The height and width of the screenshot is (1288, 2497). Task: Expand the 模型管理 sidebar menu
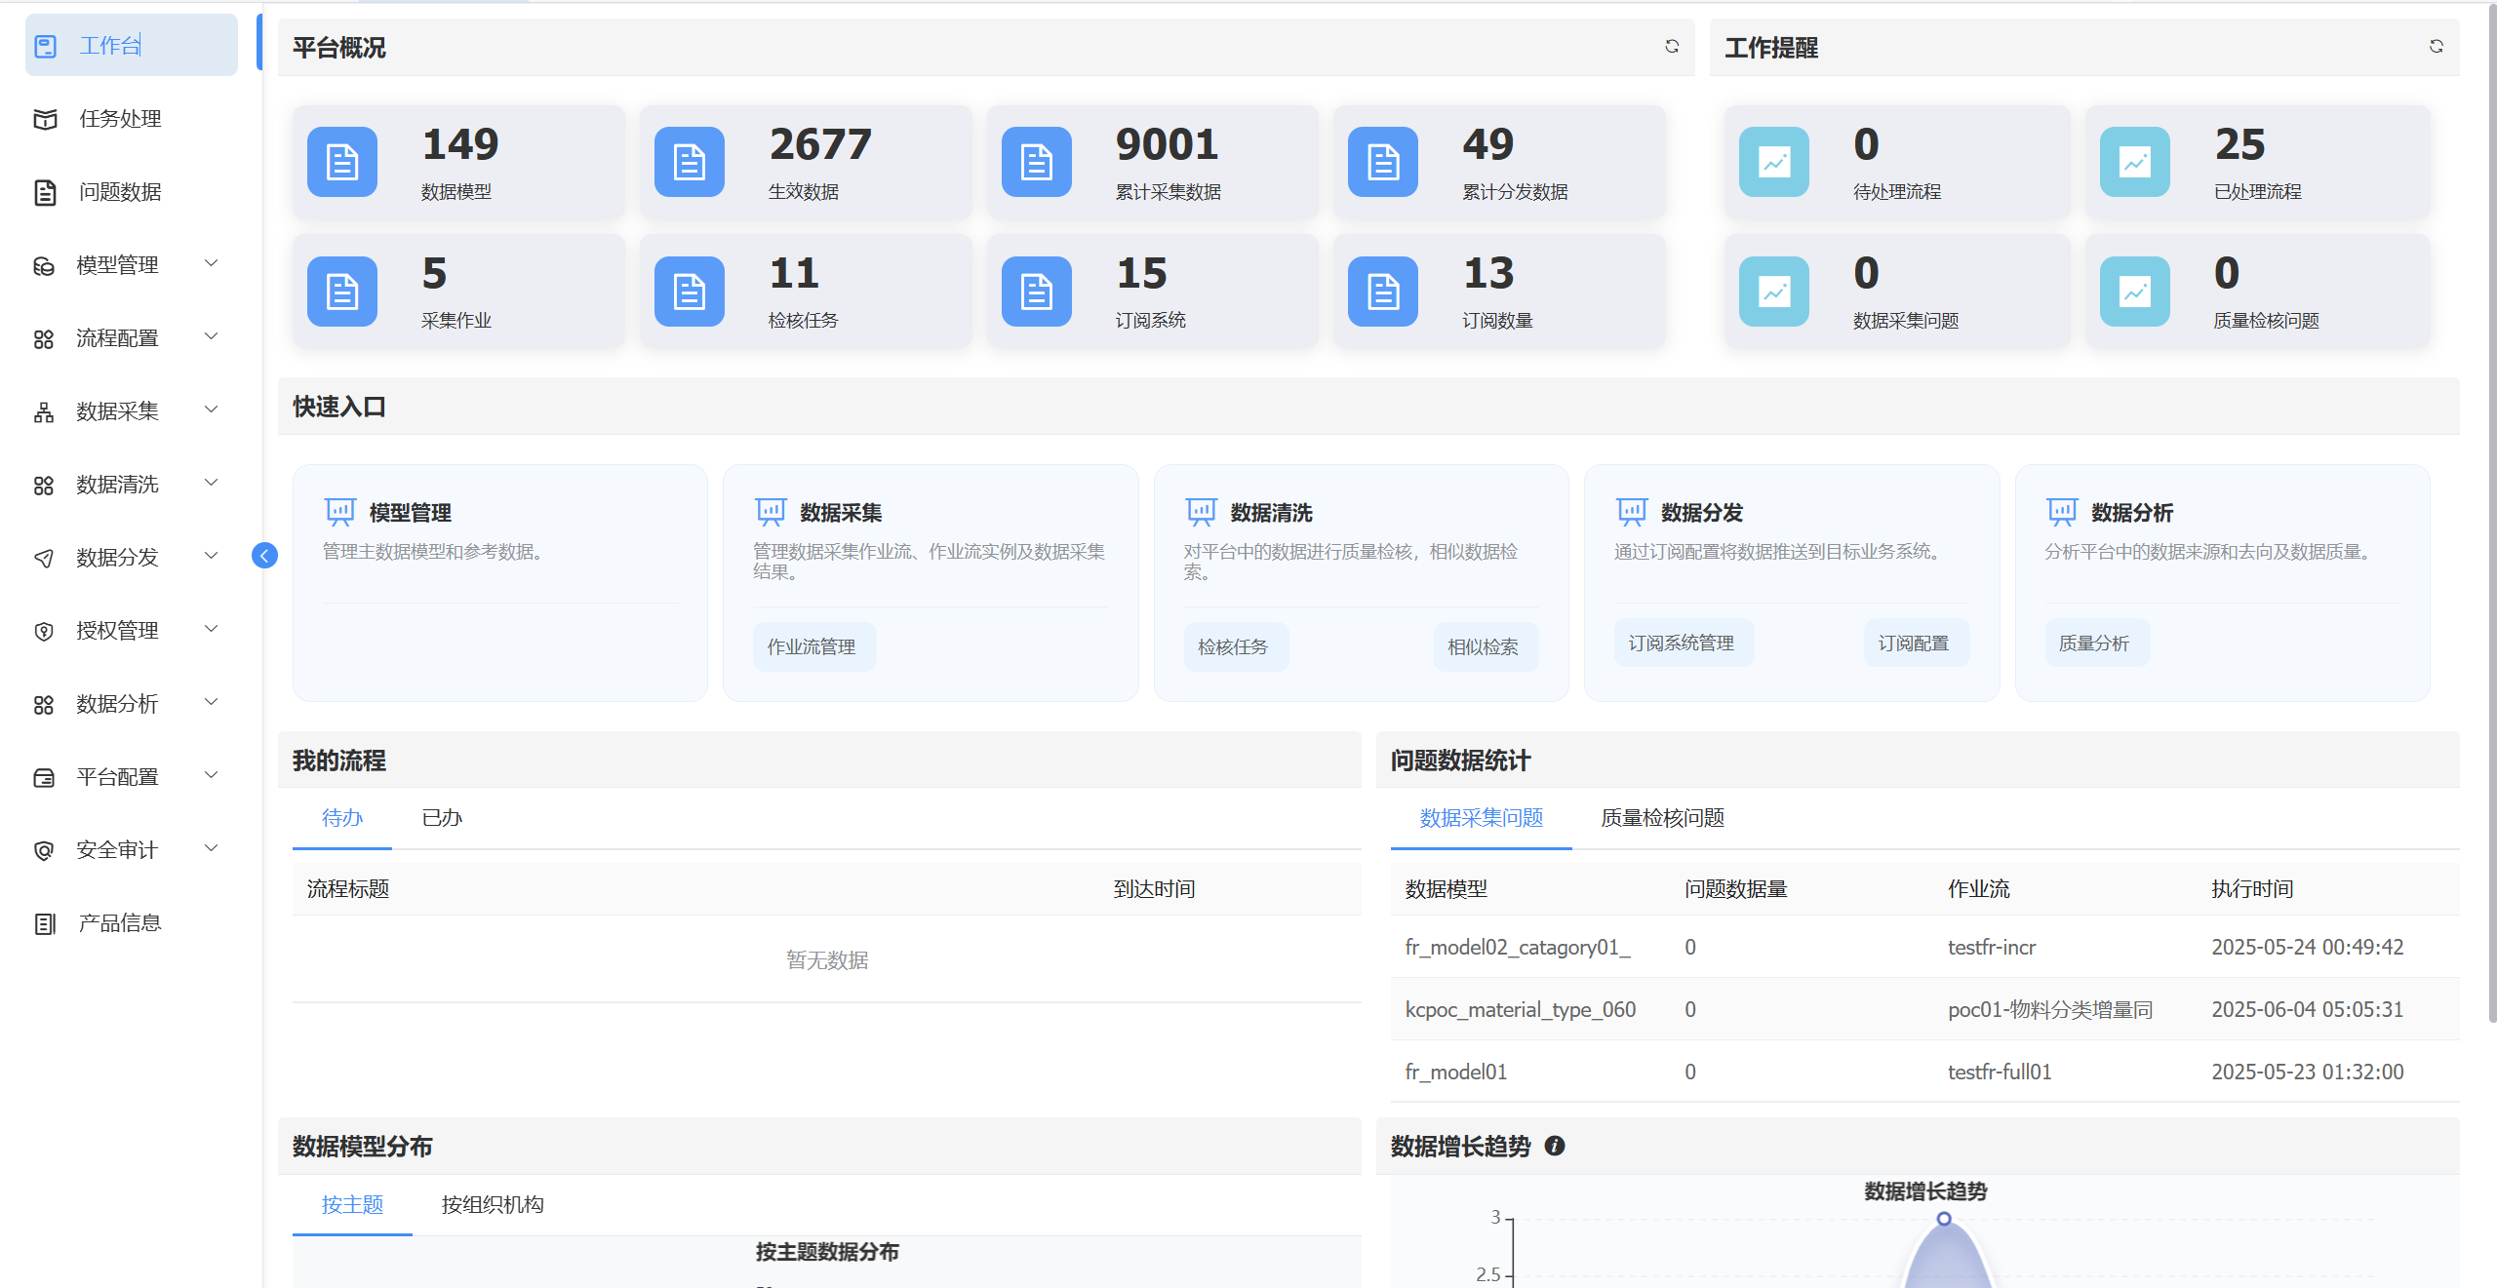coord(118,265)
